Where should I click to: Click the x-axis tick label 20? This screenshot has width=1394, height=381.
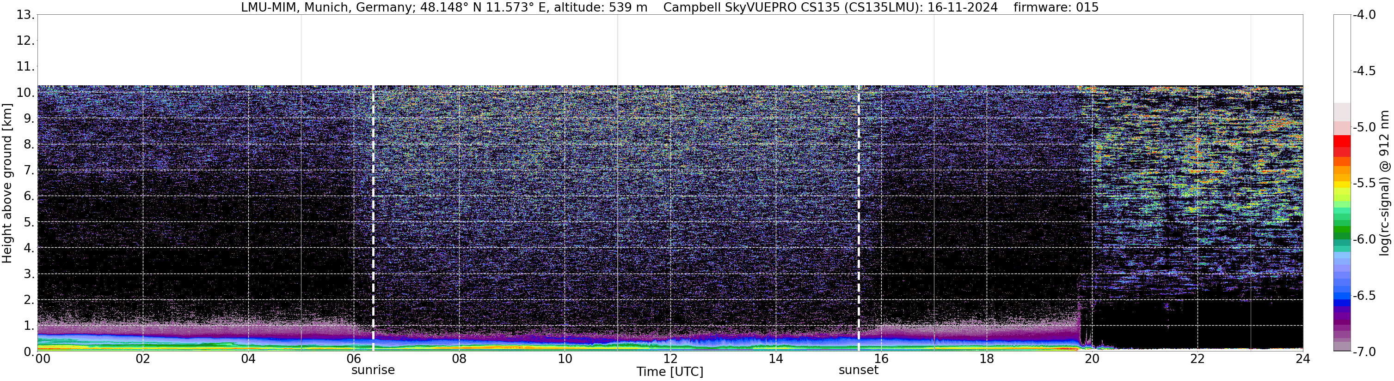[x=1093, y=359]
